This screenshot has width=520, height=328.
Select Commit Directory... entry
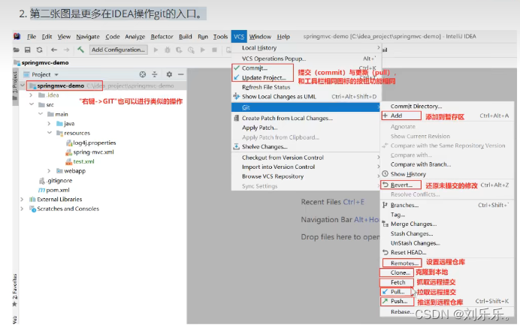click(446, 107)
